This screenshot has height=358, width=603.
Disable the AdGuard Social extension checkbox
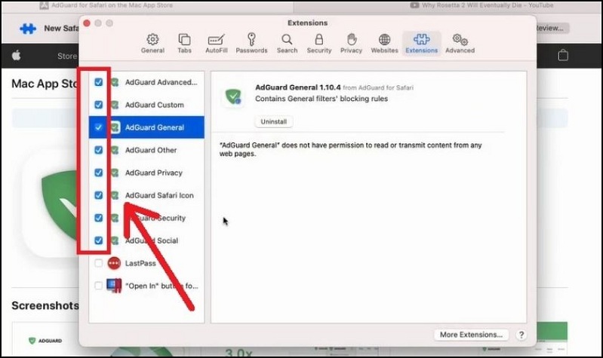click(99, 240)
